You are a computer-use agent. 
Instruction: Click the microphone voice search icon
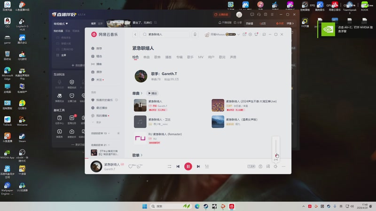tap(195, 34)
